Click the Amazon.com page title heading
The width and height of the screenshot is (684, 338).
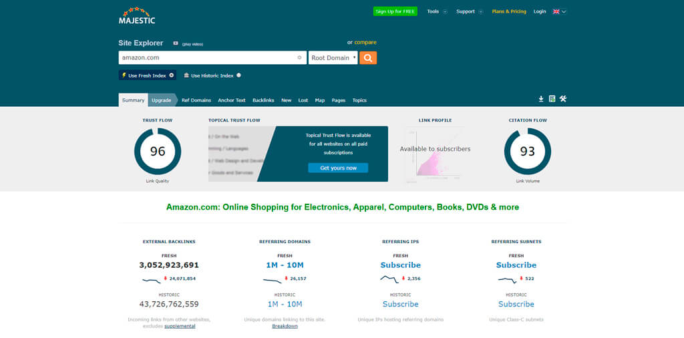tap(343, 207)
